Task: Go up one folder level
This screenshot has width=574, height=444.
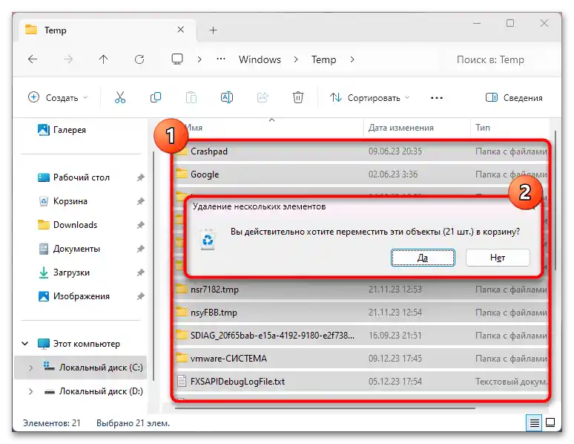Action: pos(104,59)
